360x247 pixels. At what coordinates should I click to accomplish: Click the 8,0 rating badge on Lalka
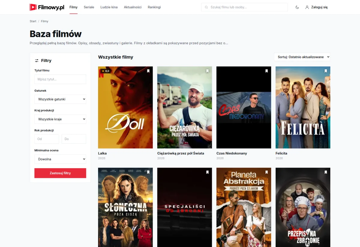pos(105,71)
